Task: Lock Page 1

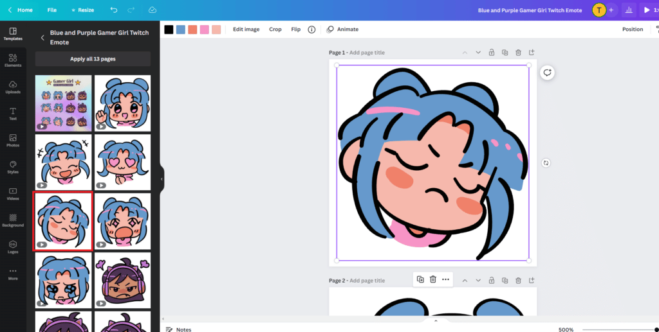Action: (x=491, y=53)
